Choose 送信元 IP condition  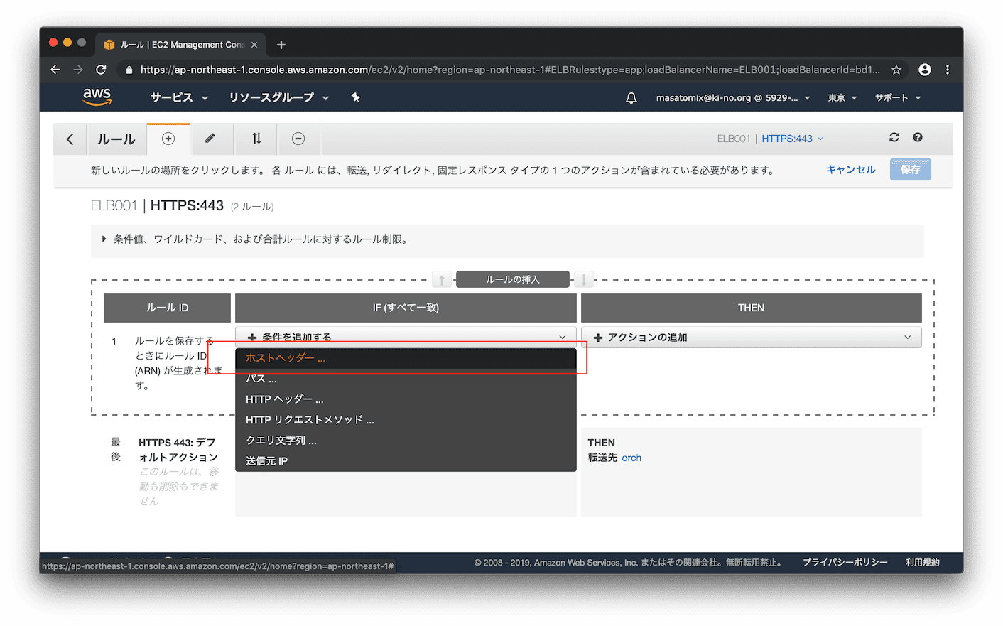406,461
